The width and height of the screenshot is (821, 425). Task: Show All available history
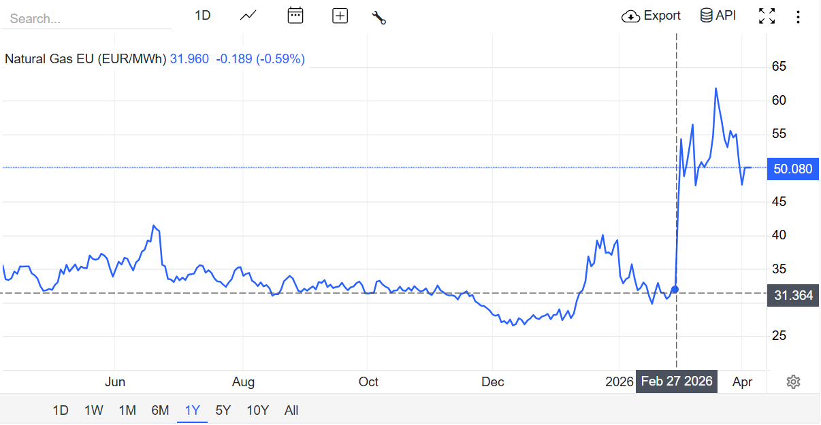[x=291, y=410]
